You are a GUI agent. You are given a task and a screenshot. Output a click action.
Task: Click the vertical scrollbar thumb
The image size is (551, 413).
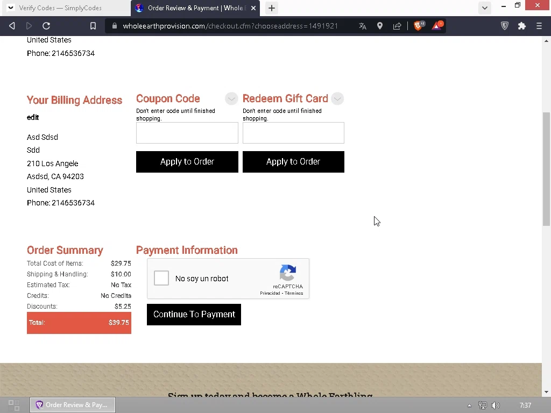point(546,169)
